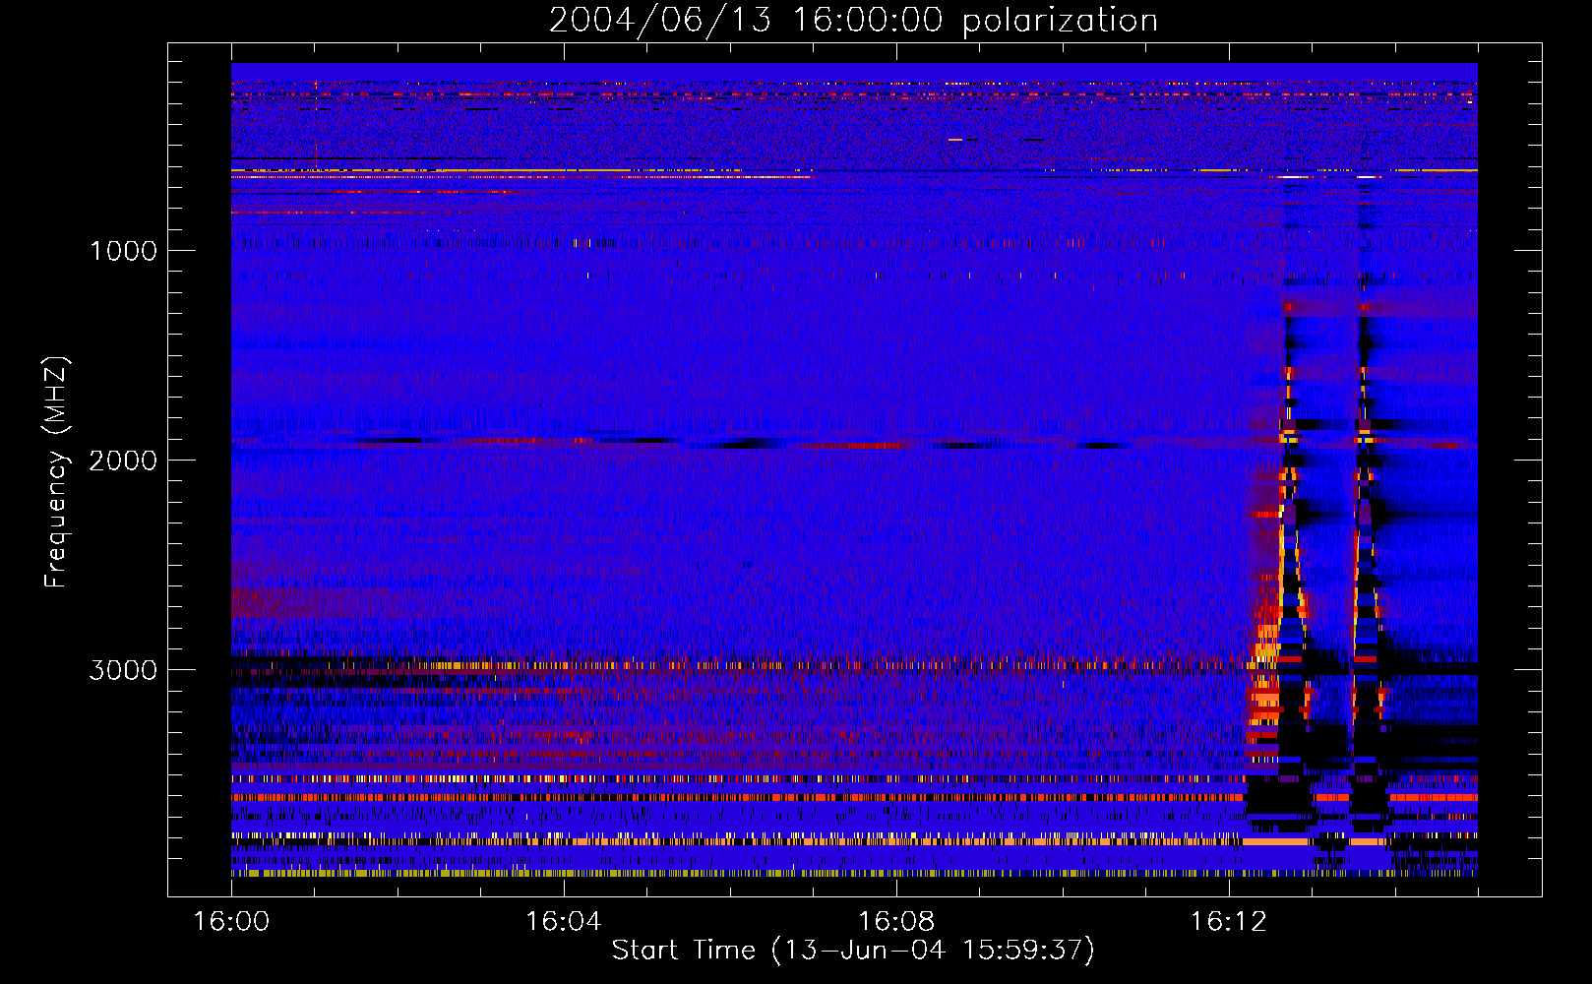Click the "Start Time (13-Jun-04 15:59:37)" label
This screenshot has height=984, width=1592.
tap(853, 951)
